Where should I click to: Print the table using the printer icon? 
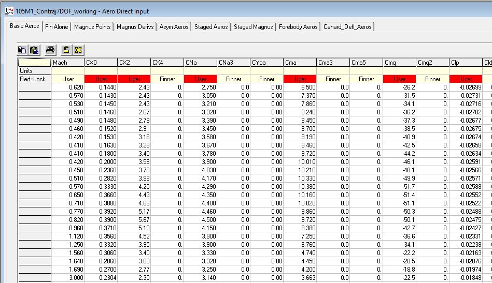[x=50, y=50]
